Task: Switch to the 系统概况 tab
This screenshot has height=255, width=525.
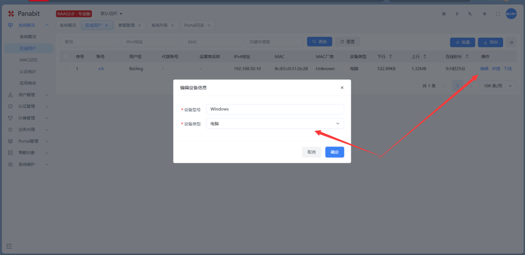Action: 68,25
